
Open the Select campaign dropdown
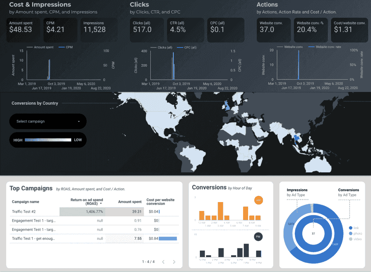click(48, 121)
